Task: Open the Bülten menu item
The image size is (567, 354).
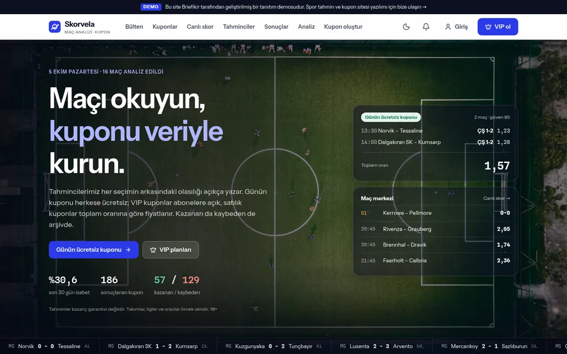Action: [134, 27]
